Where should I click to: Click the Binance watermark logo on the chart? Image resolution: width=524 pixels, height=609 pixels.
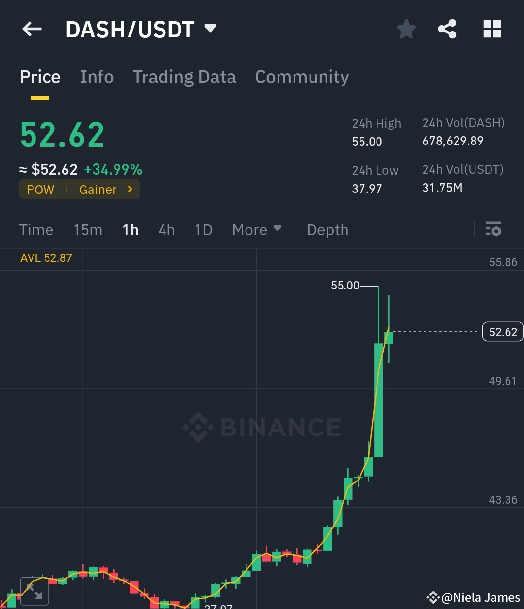(x=262, y=427)
